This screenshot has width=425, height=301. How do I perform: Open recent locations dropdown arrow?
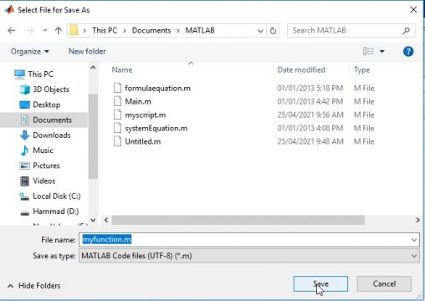[x=45, y=30]
